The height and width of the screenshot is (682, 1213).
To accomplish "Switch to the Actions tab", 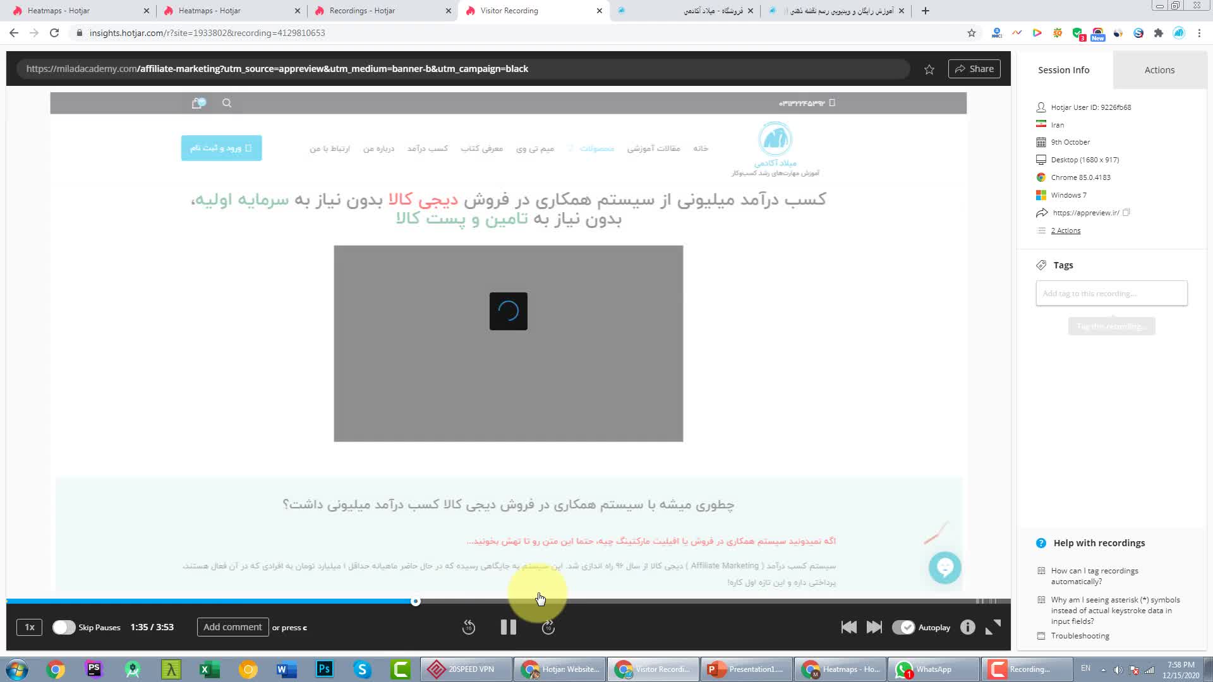I will pos(1159,70).
